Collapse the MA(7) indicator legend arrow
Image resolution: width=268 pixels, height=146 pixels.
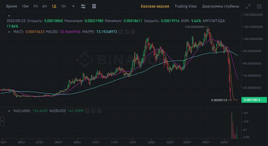[9, 32]
